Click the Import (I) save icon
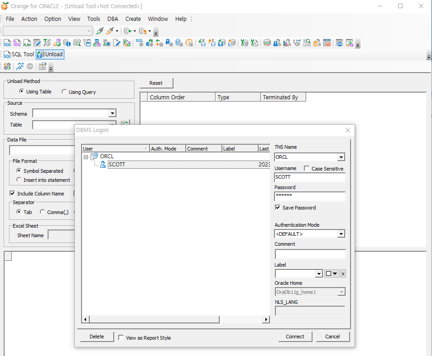 click(x=212, y=43)
